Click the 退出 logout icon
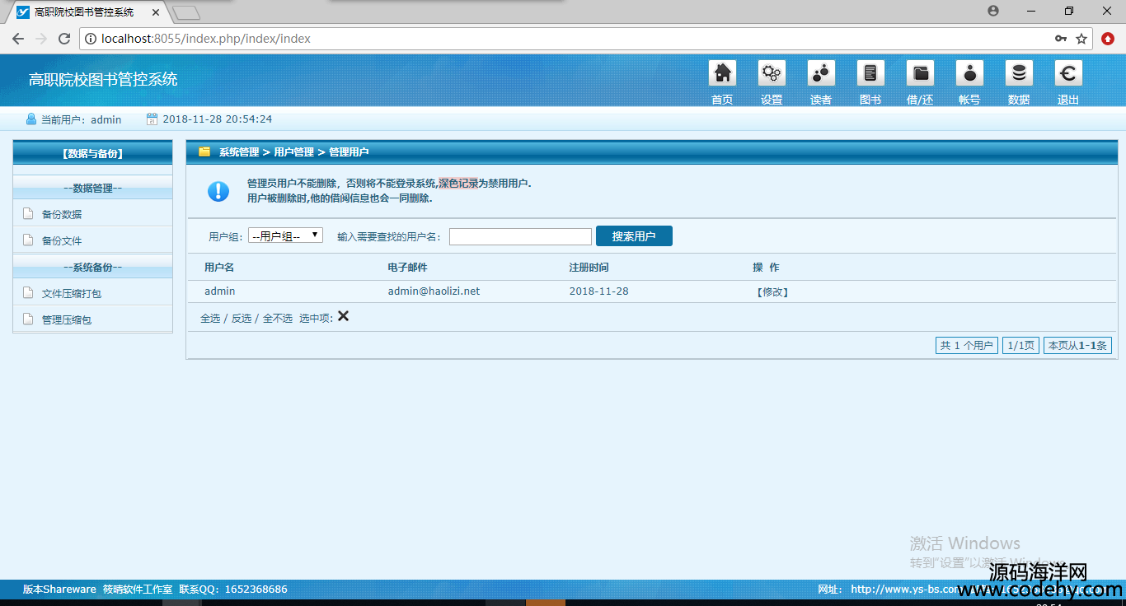This screenshot has width=1126, height=606. [x=1068, y=74]
